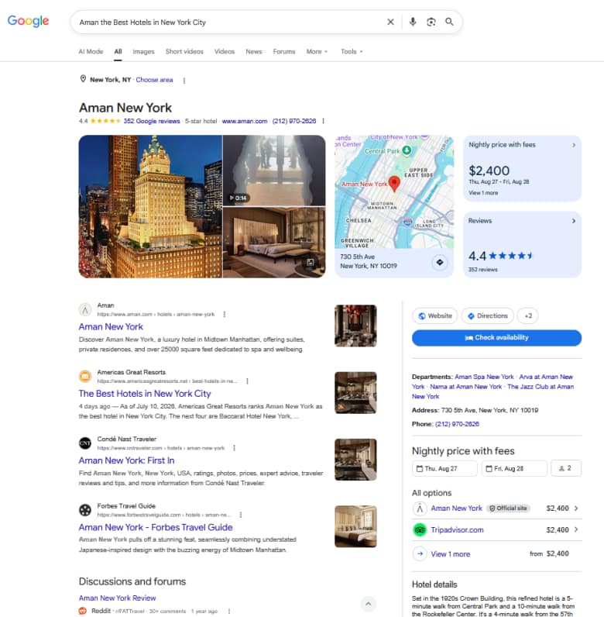The image size is (604, 617).
Task: Switch to the Forums tab
Action: click(x=284, y=52)
